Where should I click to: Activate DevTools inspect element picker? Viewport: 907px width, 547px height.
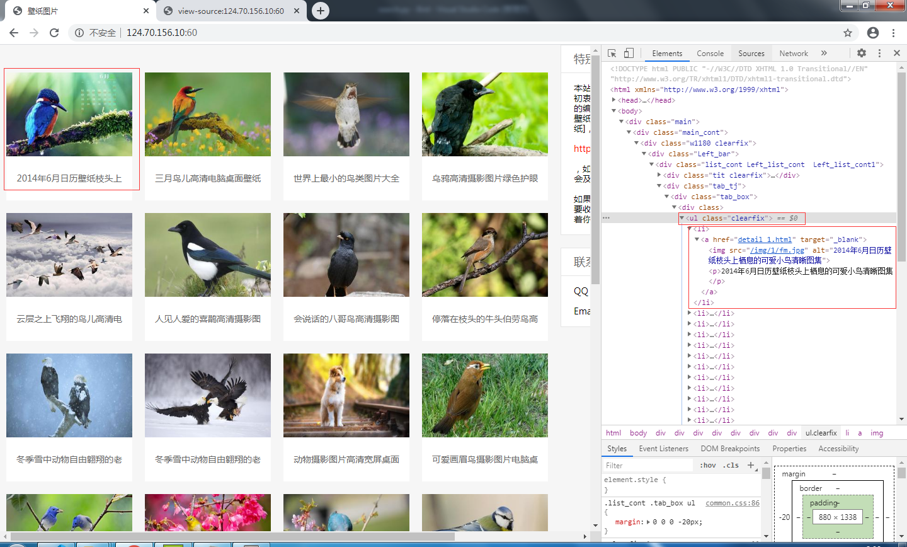click(x=612, y=54)
